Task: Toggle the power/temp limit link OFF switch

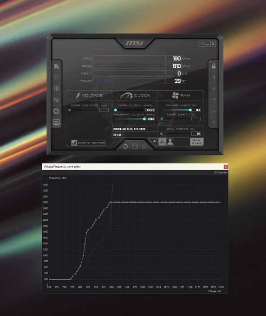Action: 165,123
